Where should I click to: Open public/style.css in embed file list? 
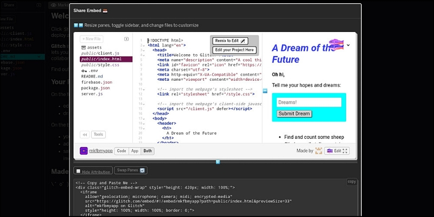pos(100,65)
